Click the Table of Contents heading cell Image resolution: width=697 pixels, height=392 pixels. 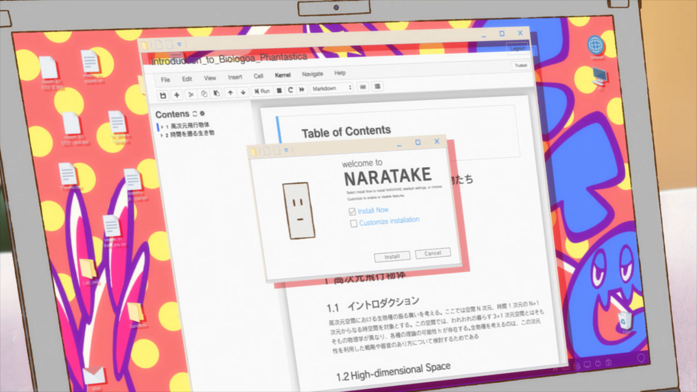point(346,131)
